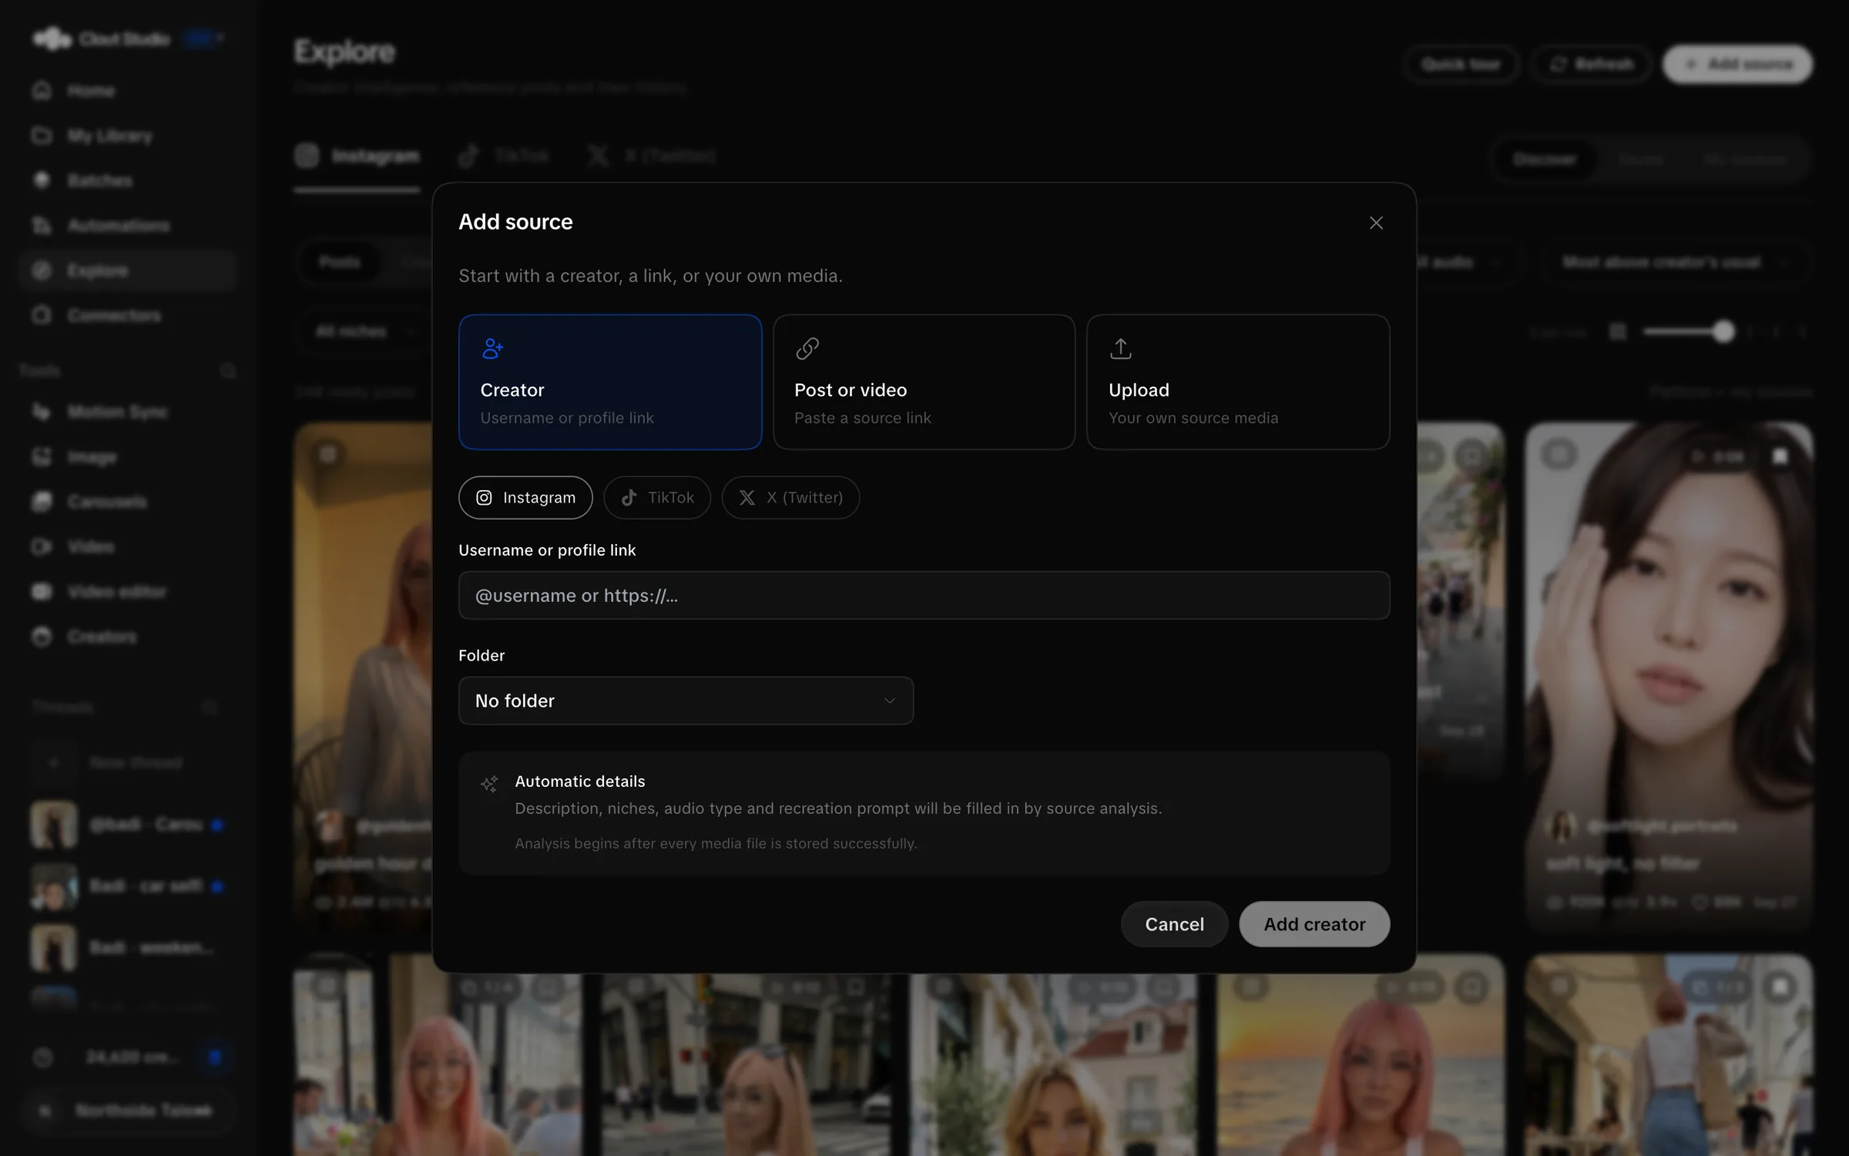Screen dimensions: 1849x1156
Task: Click the Automatic details sparkle icon
Action: 489,784
